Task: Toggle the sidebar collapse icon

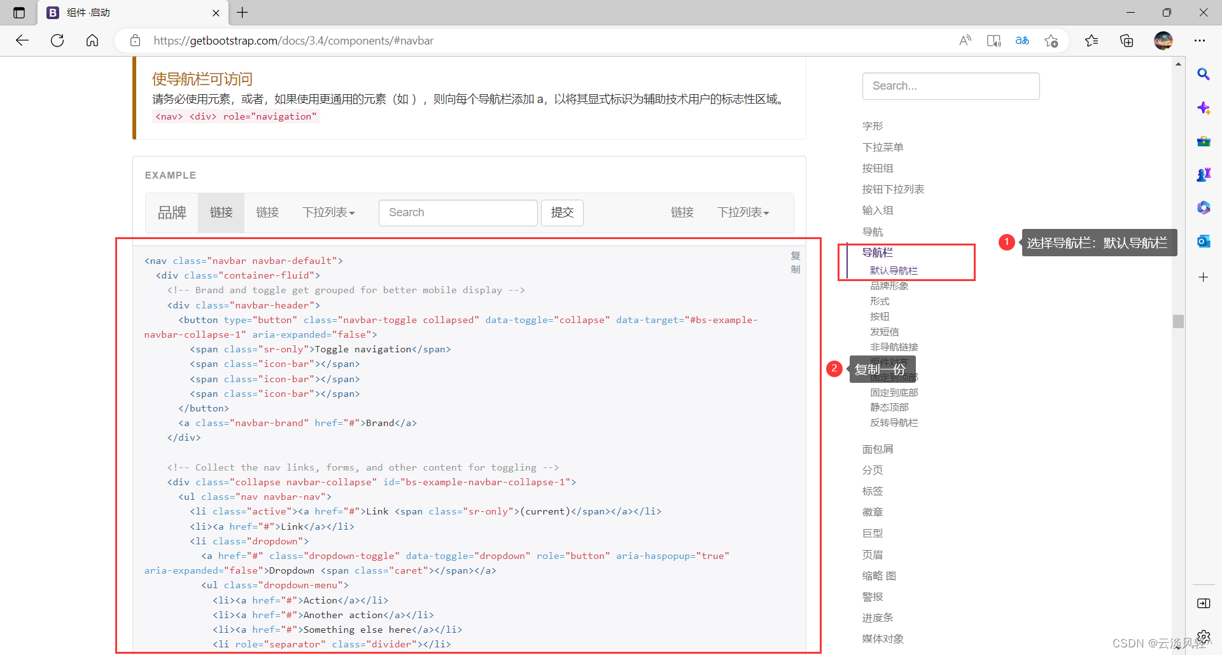Action: pos(1204,603)
